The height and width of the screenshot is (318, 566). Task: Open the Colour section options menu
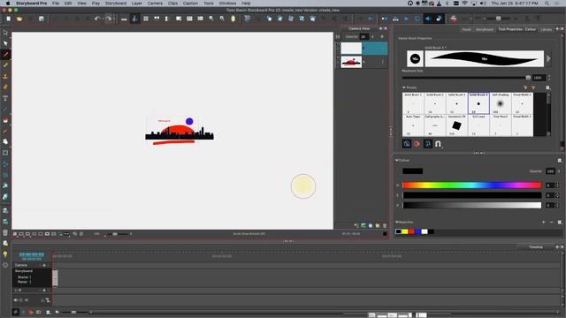(560, 161)
